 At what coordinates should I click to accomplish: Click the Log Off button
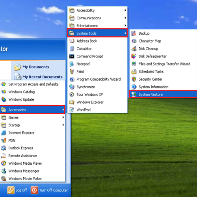17,190
